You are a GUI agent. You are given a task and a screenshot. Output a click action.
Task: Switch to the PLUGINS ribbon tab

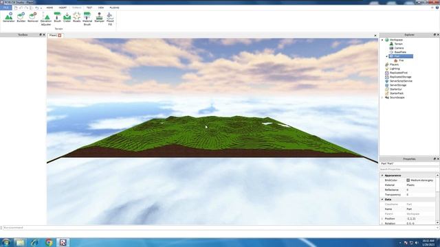point(115,8)
